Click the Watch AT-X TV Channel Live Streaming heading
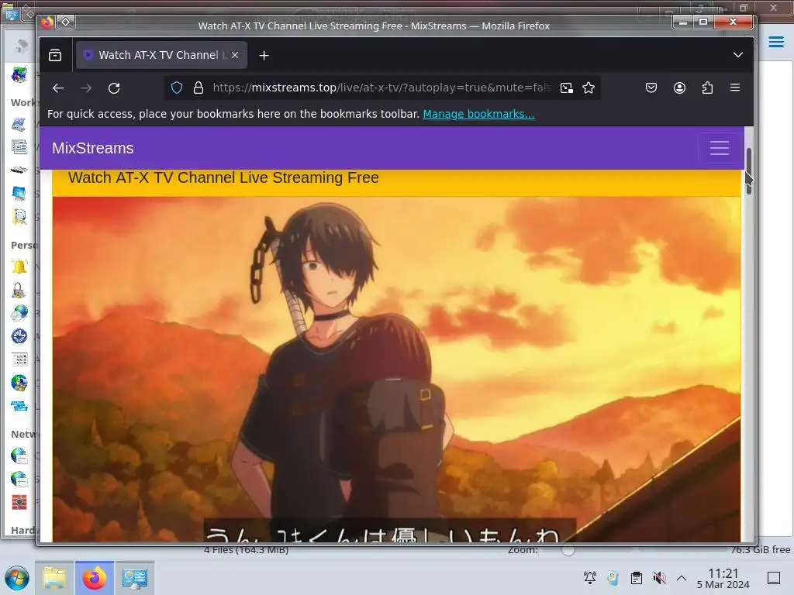Viewport: 794px width, 595px height. click(223, 177)
